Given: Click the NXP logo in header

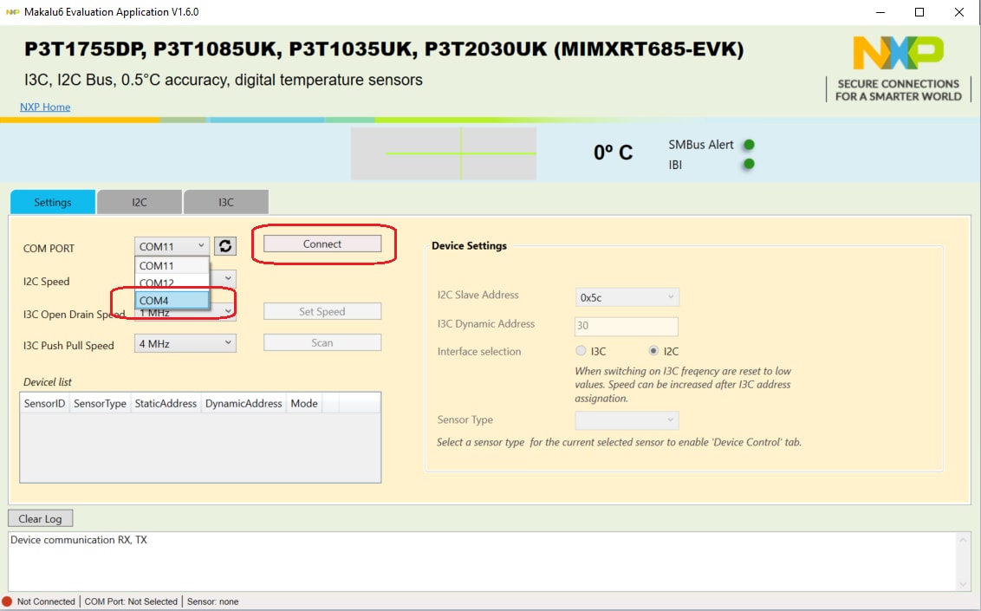Looking at the screenshot, I should pos(898,54).
